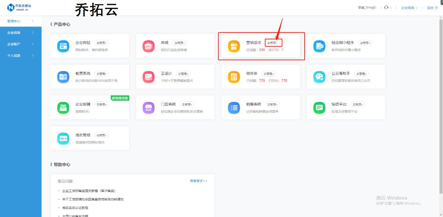Image resolution: width=443 pixels, height=217 pixels.
Task: Click 去管理 next to 云设计
Action: pos(183,74)
